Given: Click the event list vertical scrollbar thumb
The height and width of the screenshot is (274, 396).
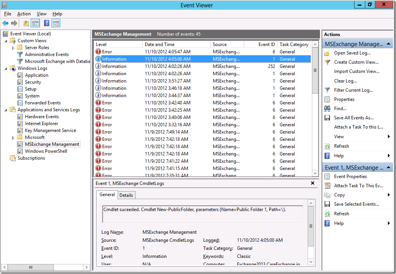Looking at the screenshot, I should [315, 70].
